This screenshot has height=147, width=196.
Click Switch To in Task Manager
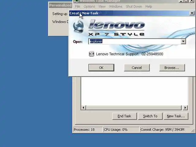[x=150, y=116]
